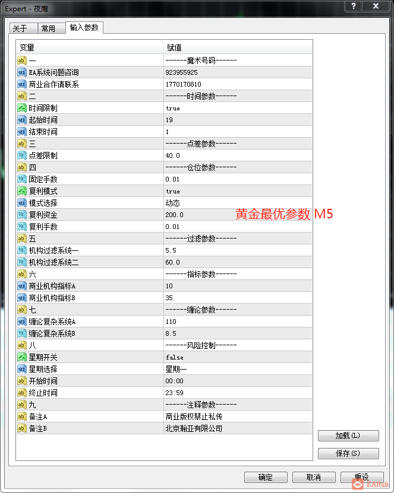Click the double icon beside 缠论复杂系统B
Viewport: 394px width, 493px height.
coord(21,333)
